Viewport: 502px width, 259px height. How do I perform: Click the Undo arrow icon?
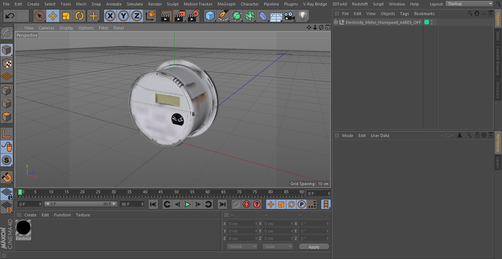(10, 16)
